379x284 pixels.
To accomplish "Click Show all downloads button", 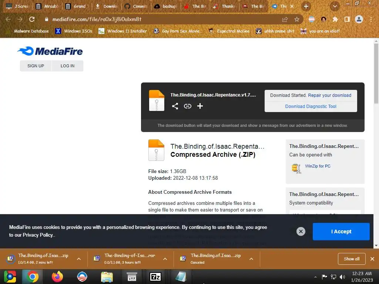I will (352, 258).
